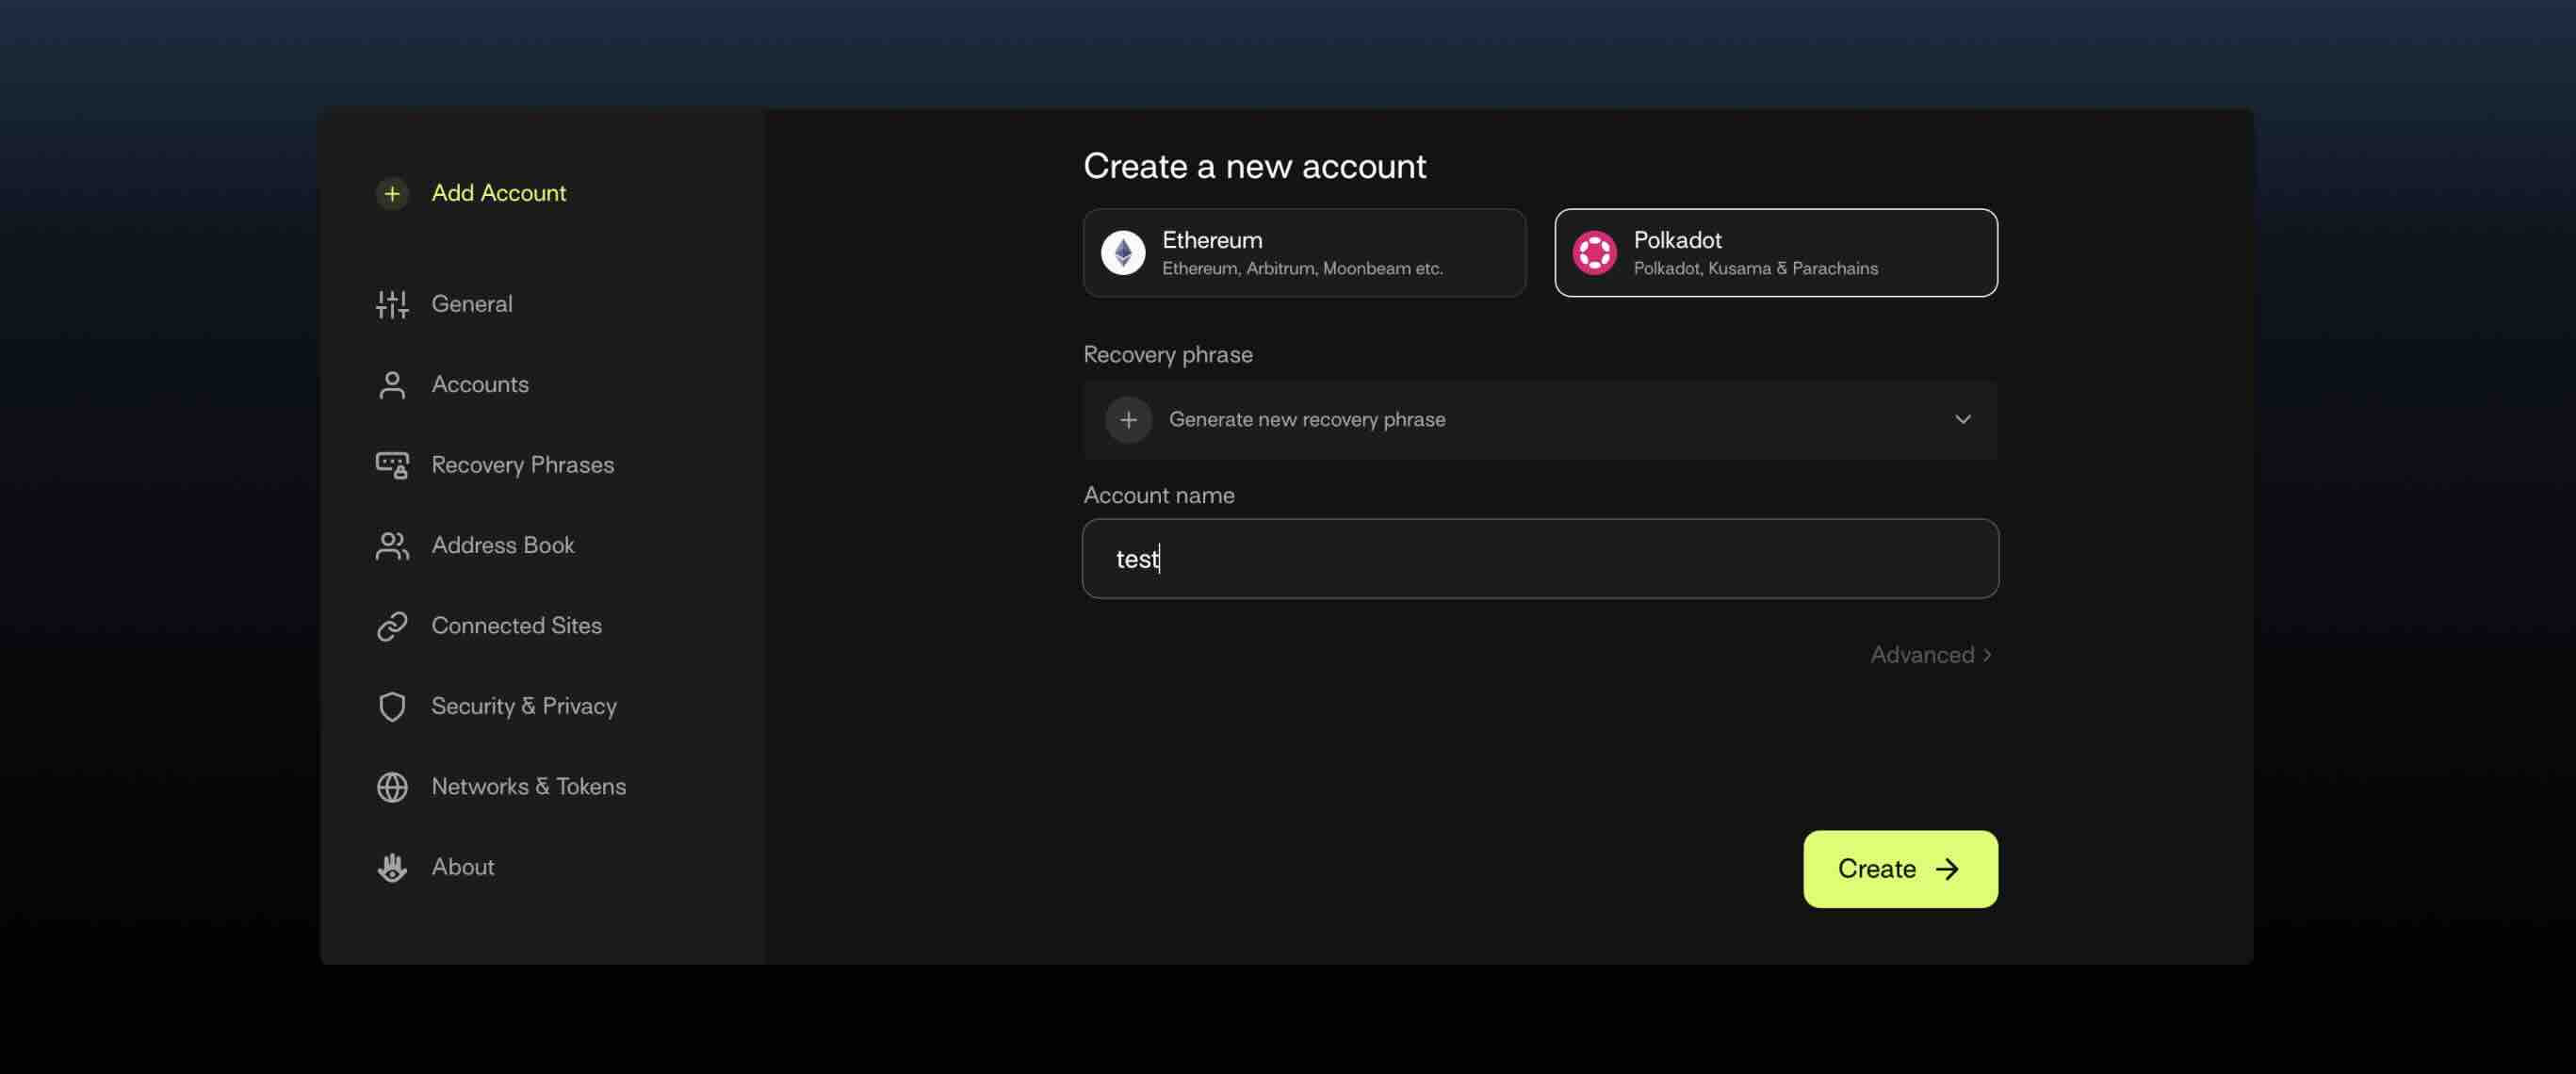Click the Polkadot pink logo
This screenshot has height=1074, width=2576.
(x=1594, y=253)
